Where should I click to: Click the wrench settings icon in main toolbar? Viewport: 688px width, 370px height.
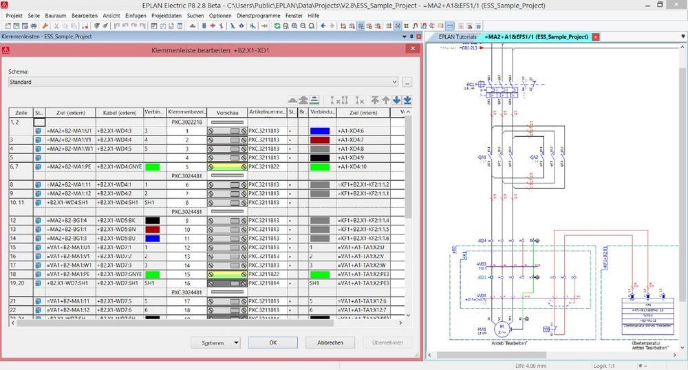45,26
